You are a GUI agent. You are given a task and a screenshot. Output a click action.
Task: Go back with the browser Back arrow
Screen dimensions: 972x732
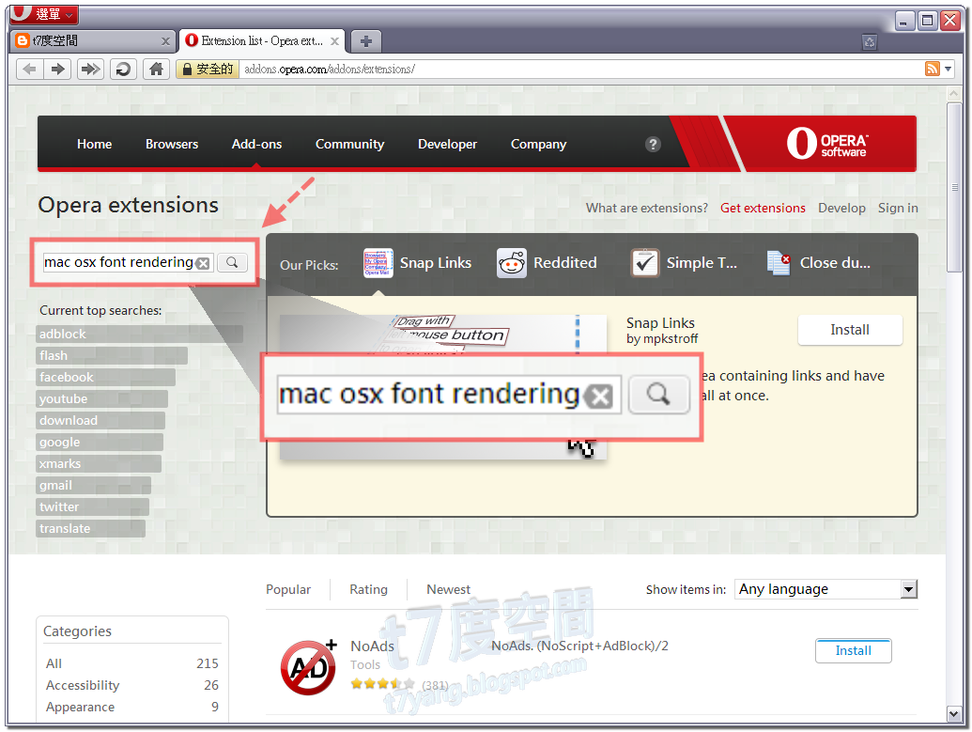[29, 69]
